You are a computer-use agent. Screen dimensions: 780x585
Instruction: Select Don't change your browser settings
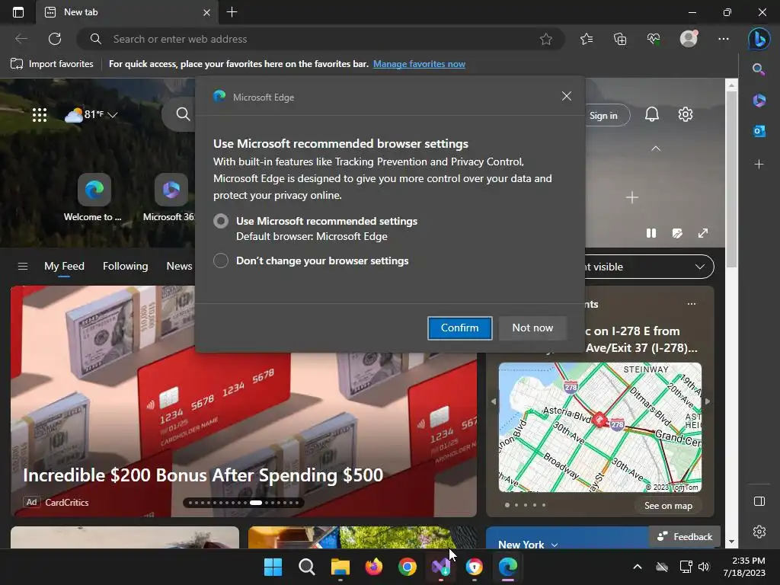coord(221,261)
